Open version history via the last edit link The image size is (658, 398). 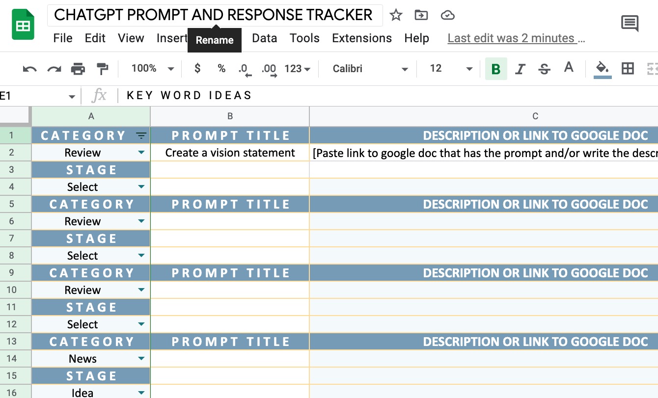click(x=517, y=38)
